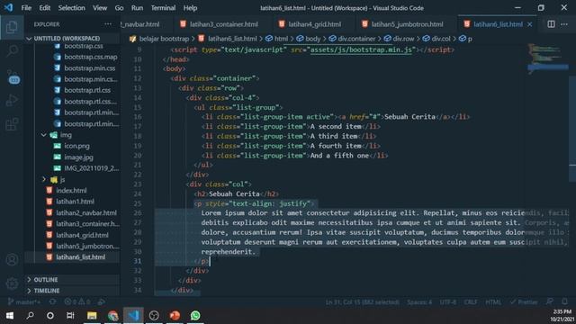Change indentation via Spaces: 4
The height and width of the screenshot is (324, 576).
(x=419, y=302)
